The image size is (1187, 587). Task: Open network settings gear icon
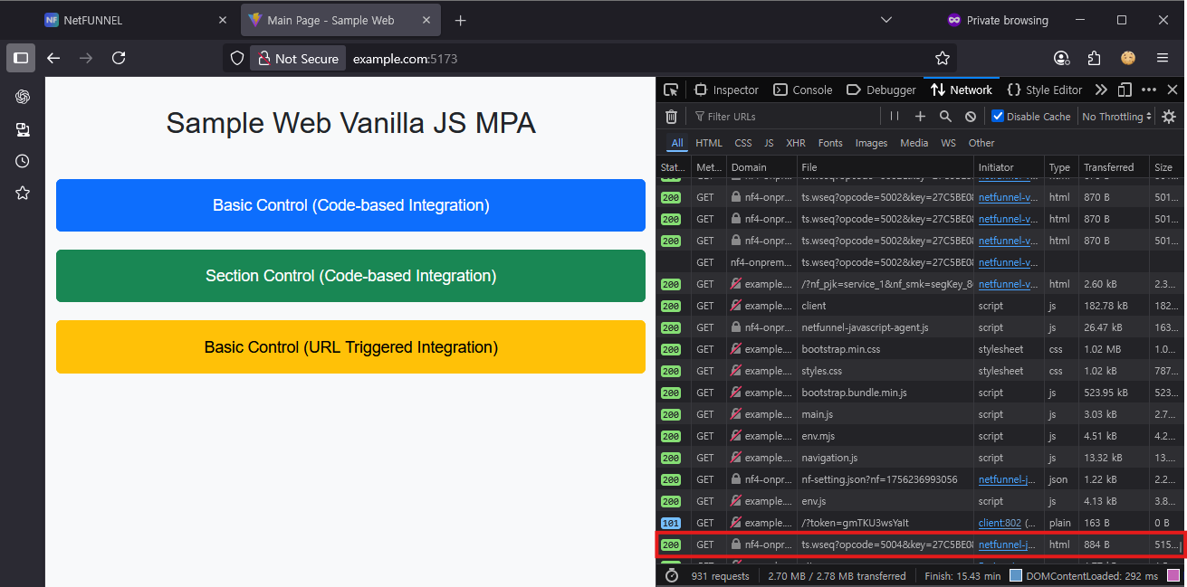[x=1169, y=117]
